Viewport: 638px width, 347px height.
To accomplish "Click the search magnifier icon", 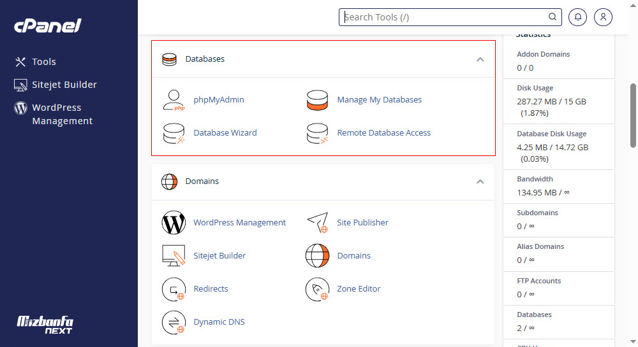I will tap(552, 17).
